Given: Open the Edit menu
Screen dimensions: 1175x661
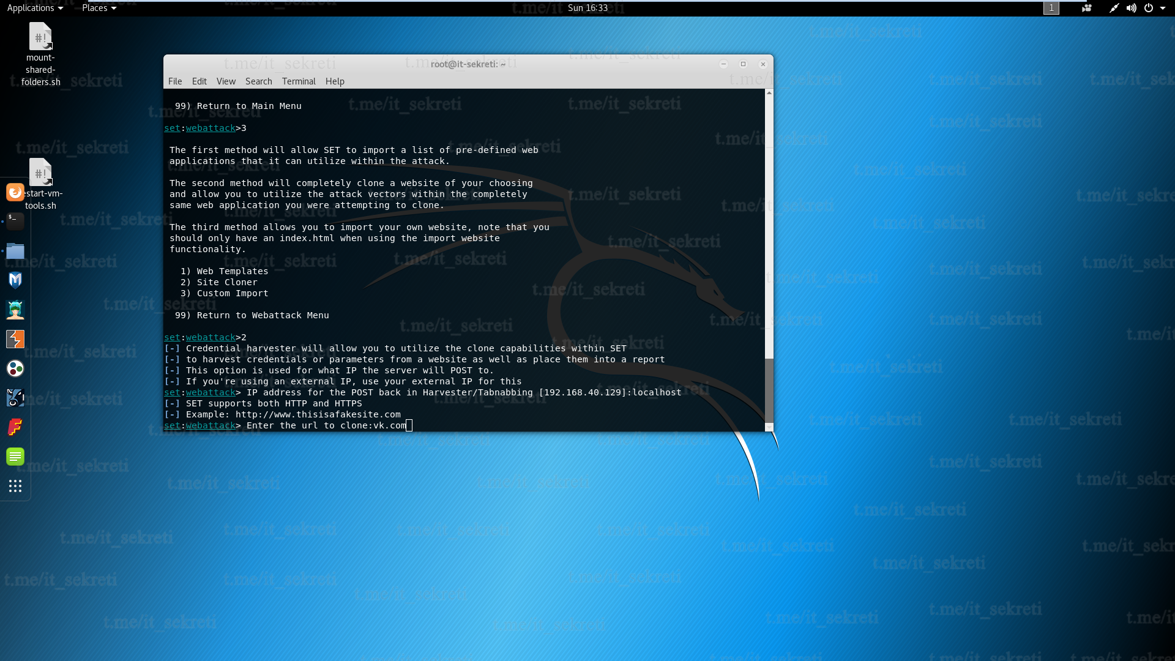Looking at the screenshot, I should (199, 81).
